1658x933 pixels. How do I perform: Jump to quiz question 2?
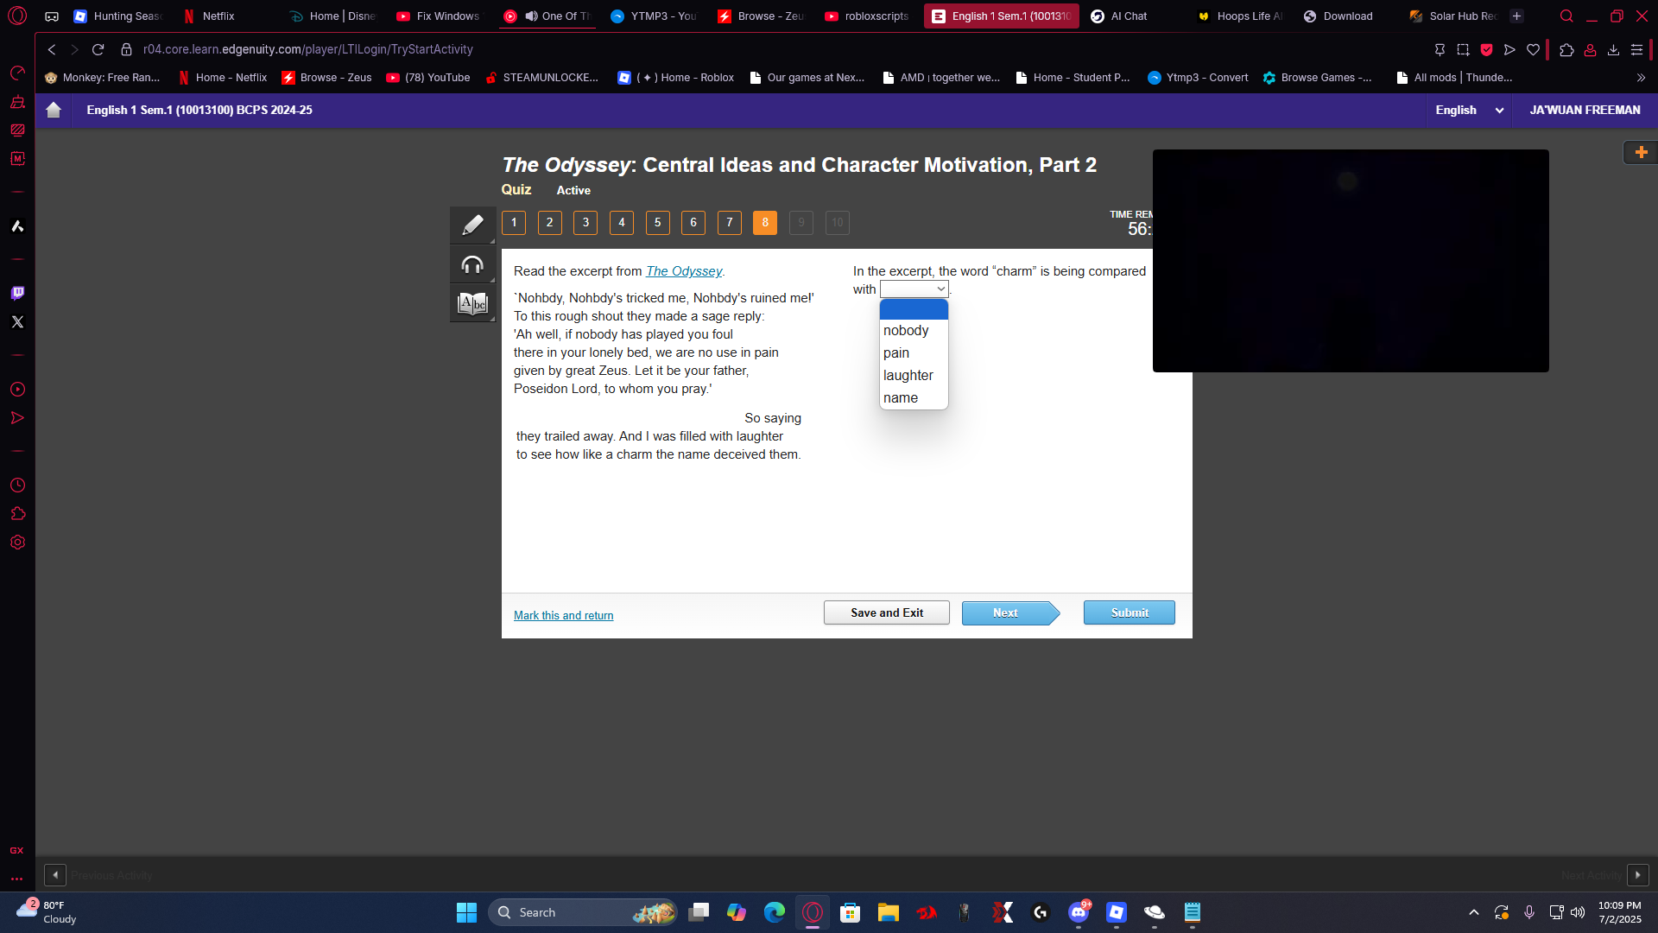tap(550, 223)
